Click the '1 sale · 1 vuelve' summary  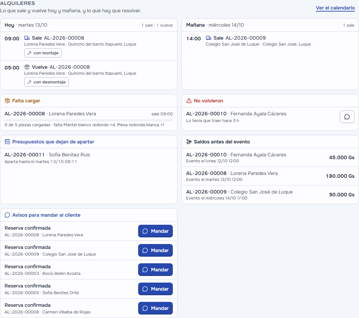click(157, 25)
